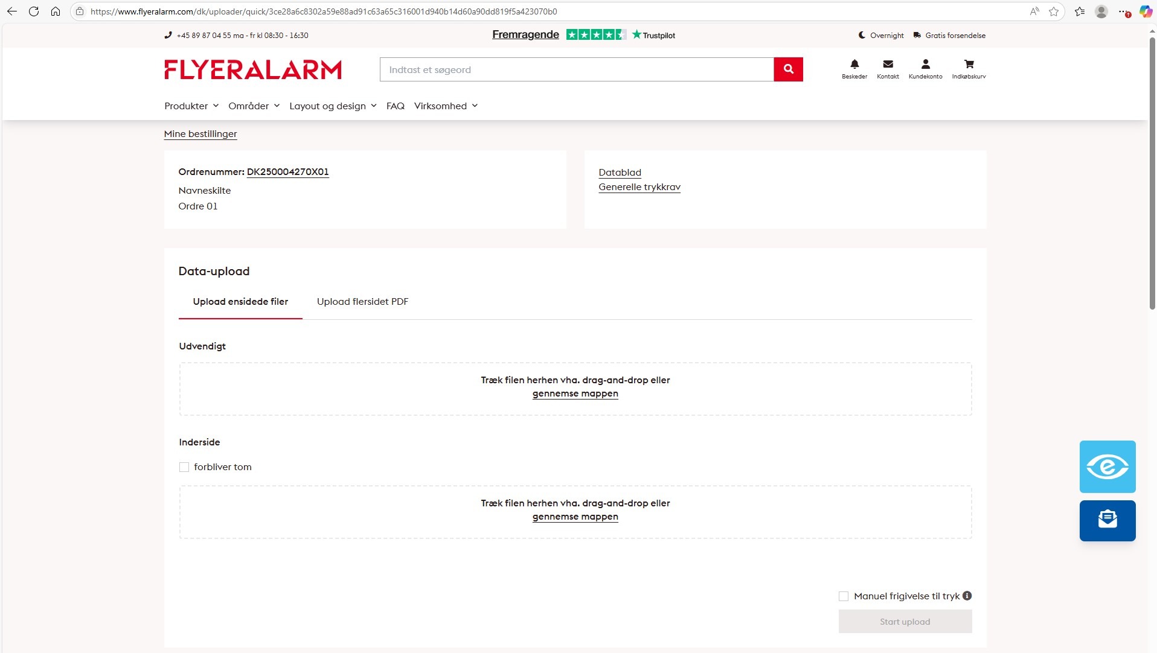Click the 'Indtast et søgeord' search field

[576, 69]
